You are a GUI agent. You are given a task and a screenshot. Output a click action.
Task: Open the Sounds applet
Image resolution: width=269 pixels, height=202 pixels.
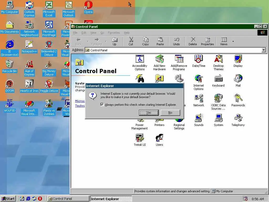199,120
